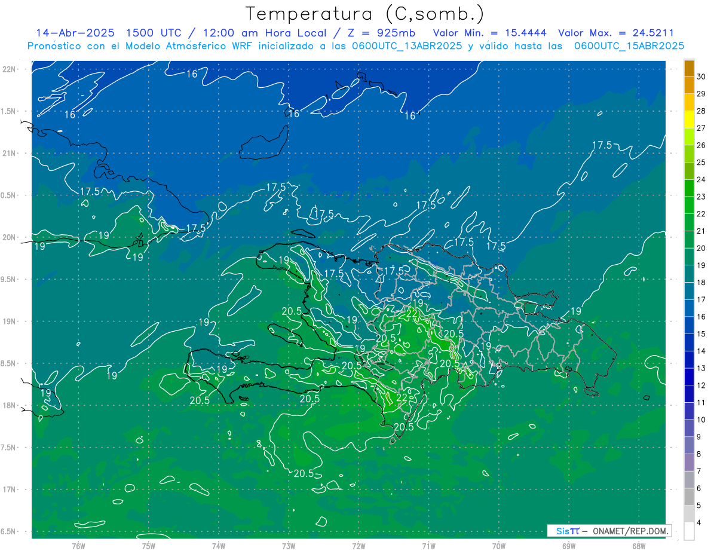717x554 pixels.
Task: Click the "21N" latitude axis label
Action: coord(10,153)
